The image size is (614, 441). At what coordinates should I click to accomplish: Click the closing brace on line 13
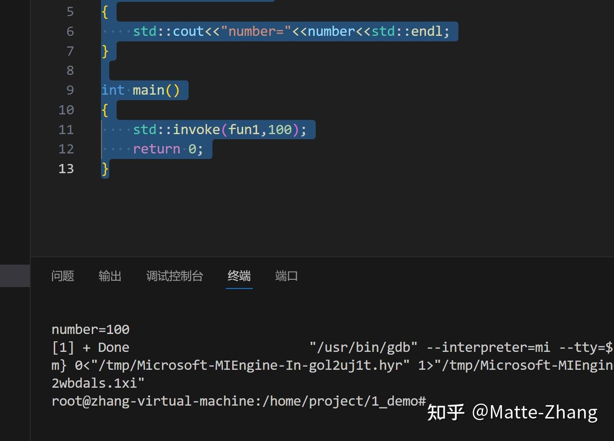pyautogui.click(x=105, y=169)
